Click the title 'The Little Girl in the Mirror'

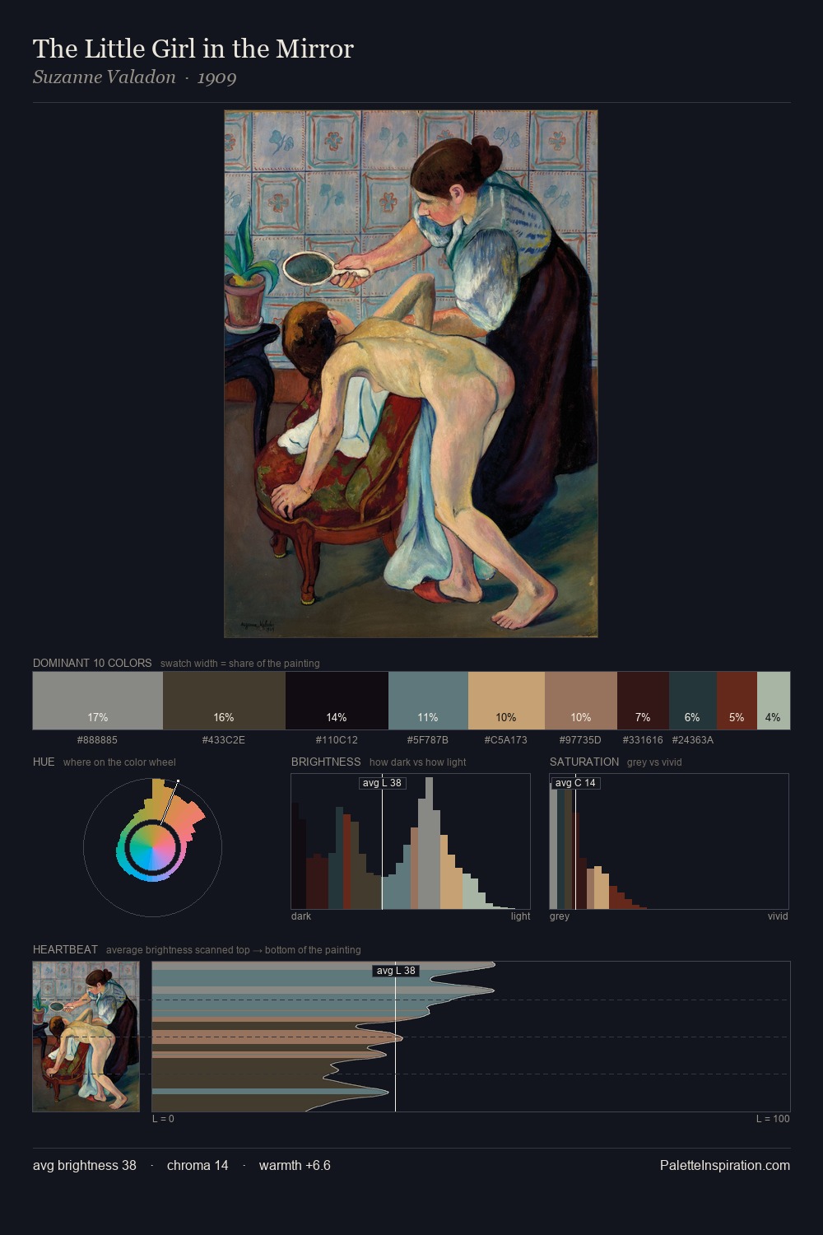coord(193,49)
